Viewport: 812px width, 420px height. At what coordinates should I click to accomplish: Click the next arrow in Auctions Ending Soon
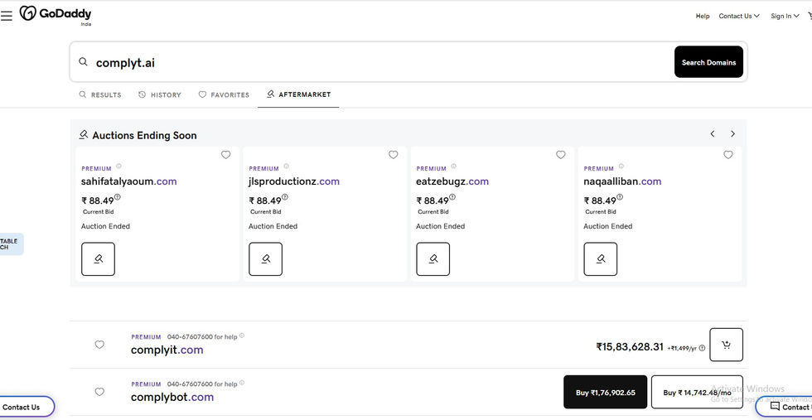732,134
